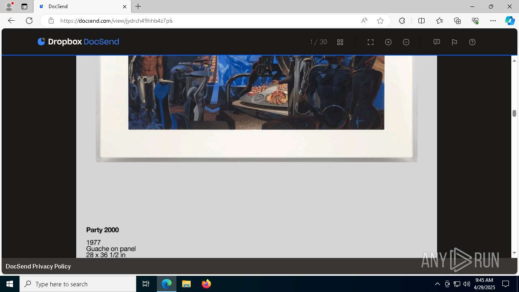Open Edge Settings and more menu
The image size is (519, 292).
pos(493,21)
